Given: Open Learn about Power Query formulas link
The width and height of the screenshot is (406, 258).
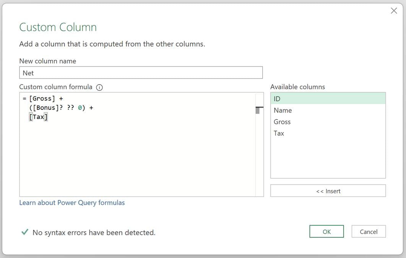Looking at the screenshot, I should pos(72,202).
